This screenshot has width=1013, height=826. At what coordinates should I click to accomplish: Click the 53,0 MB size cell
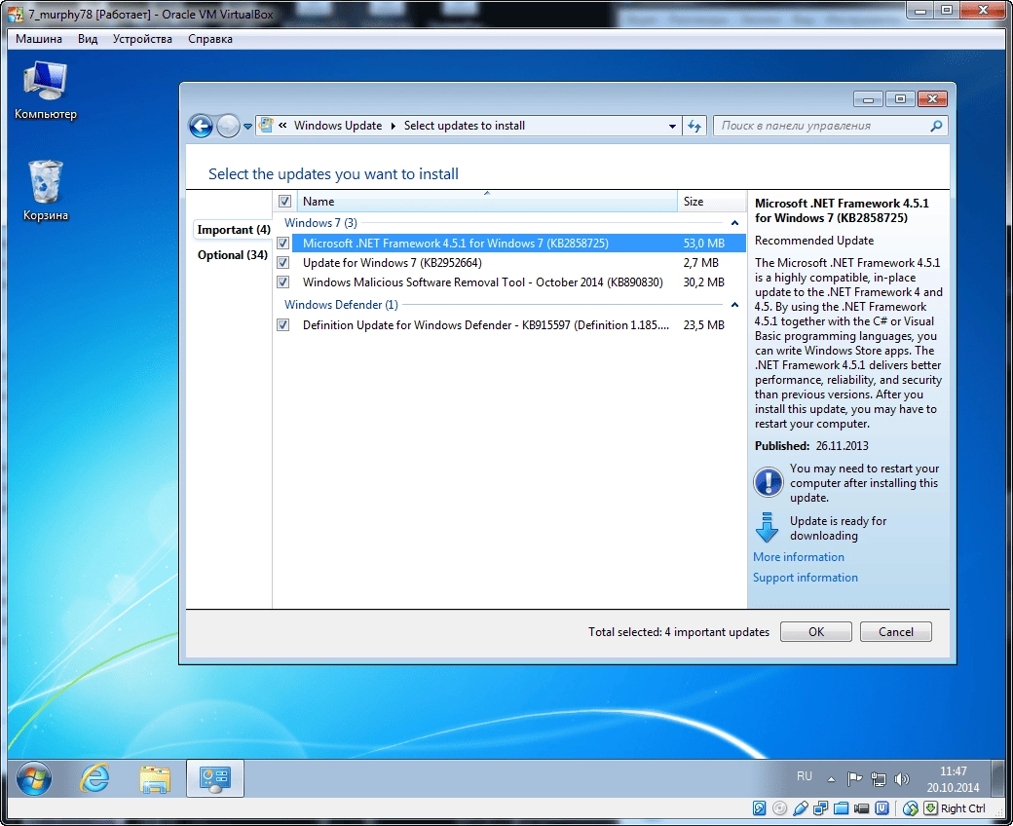click(x=703, y=244)
